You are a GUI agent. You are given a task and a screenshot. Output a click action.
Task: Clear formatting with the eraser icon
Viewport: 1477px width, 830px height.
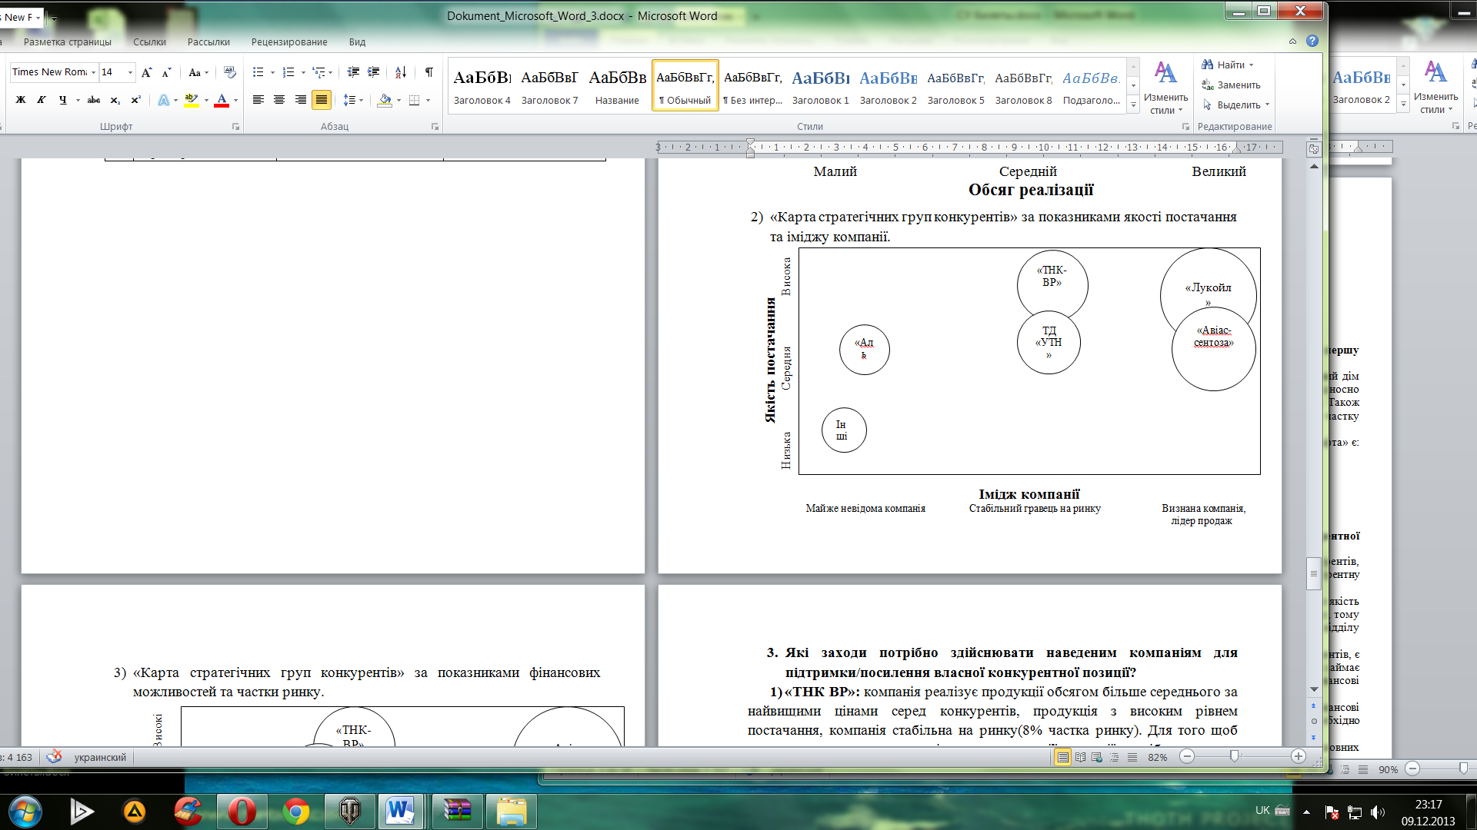click(x=229, y=72)
